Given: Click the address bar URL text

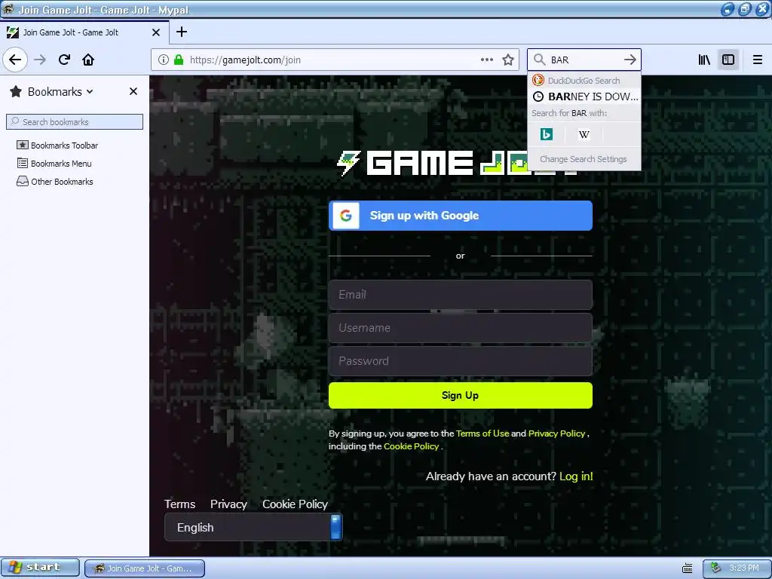Looking at the screenshot, I should pos(245,60).
